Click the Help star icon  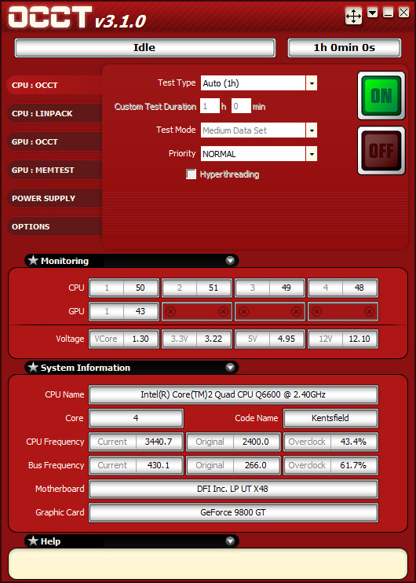point(34,541)
